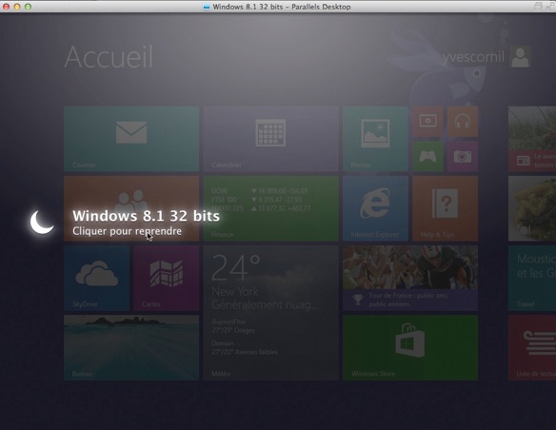Image resolution: width=556 pixels, height=430 pixels.
Task: Close the Parallels Desktop window
Action: point(6,7)
